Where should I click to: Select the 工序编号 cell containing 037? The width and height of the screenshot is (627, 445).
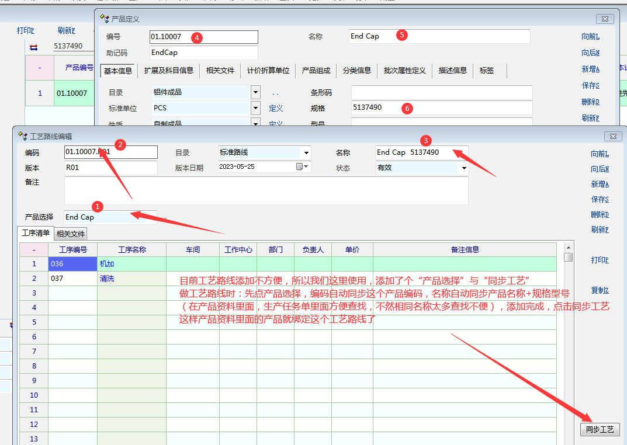72,279
